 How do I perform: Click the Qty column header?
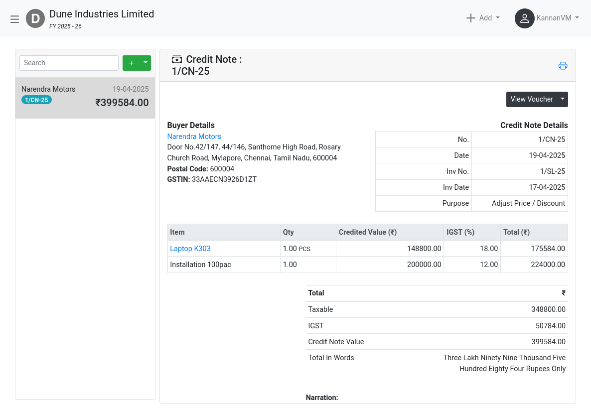click(x=308, y=232)
